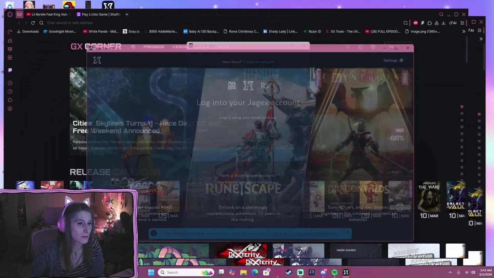Open the AI assistant toolbar button
Screen dimensions: 494x278
pyautogui.click(x=453, y=23)
